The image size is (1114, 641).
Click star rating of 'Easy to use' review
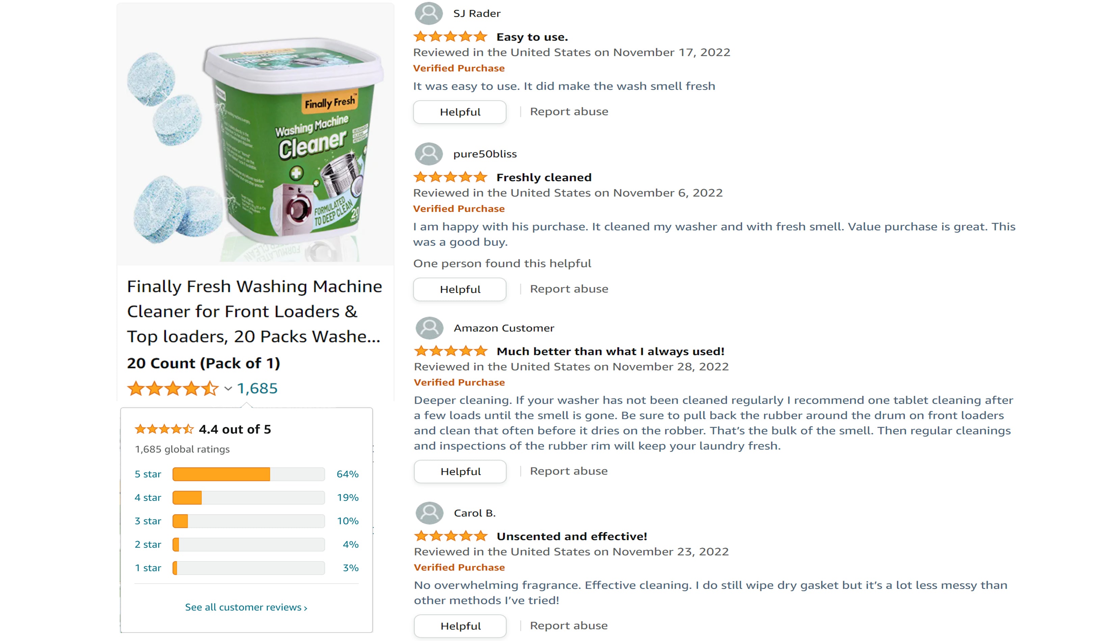(x=450, y=36)
